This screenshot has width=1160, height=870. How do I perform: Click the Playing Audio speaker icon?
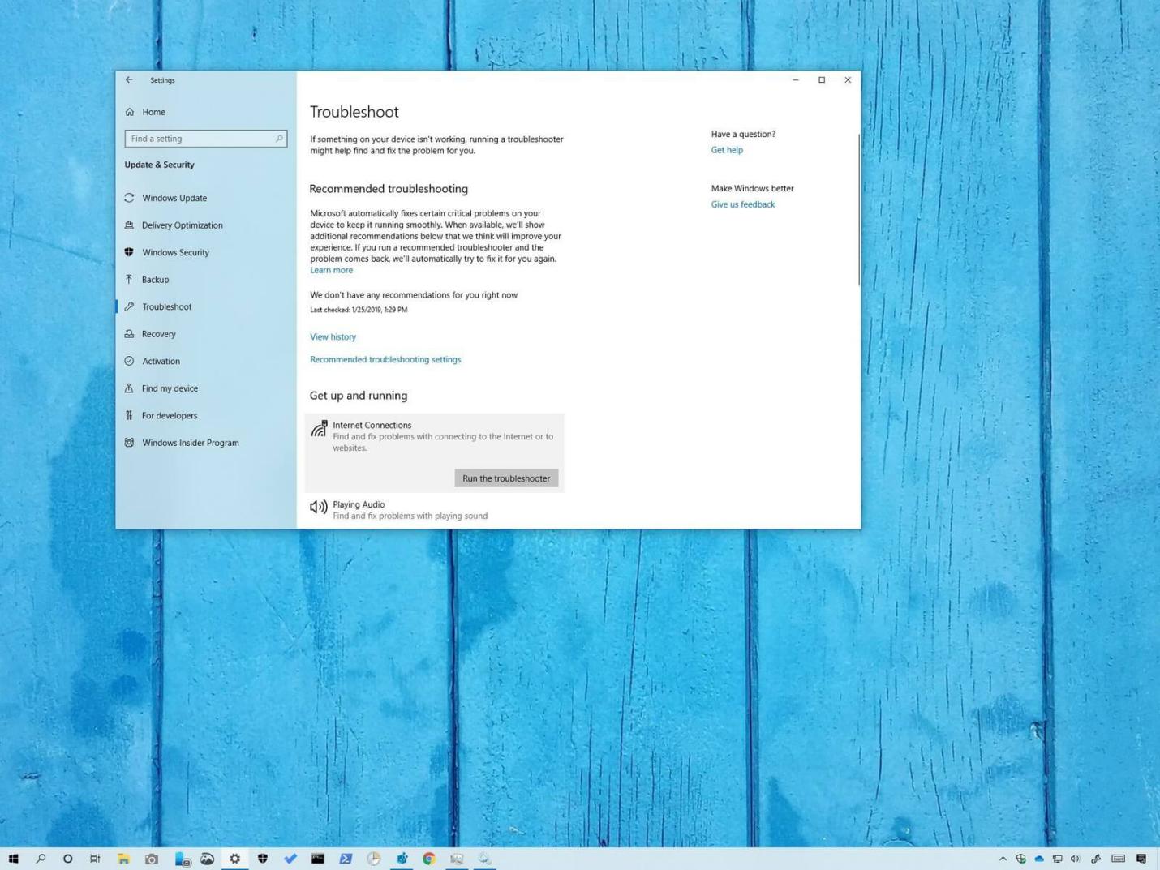click(319, 508)
